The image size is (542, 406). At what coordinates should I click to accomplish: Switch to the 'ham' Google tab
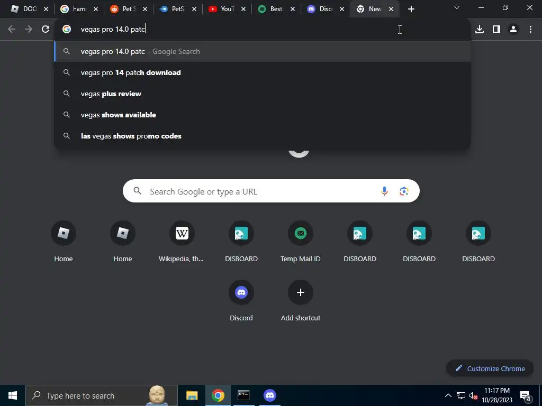[79, 9]
